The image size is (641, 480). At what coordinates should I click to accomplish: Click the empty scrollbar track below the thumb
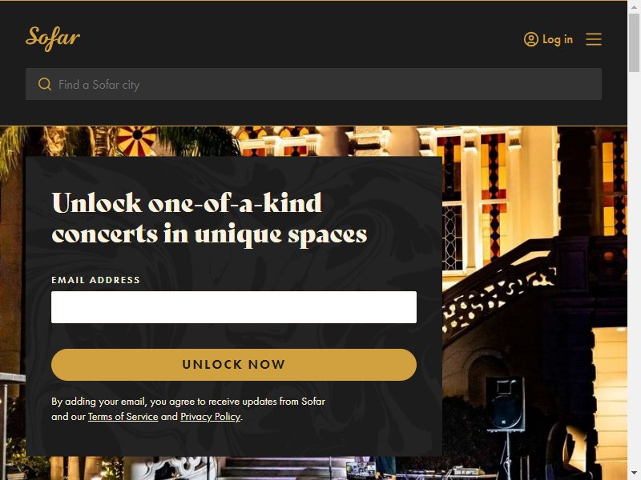pos(634,270)
